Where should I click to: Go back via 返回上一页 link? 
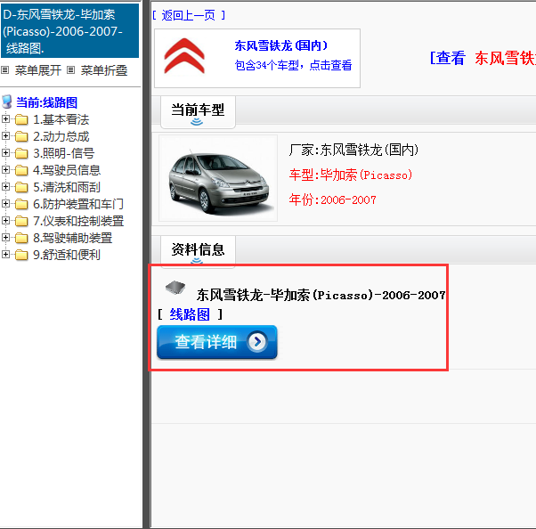[189, 15]
